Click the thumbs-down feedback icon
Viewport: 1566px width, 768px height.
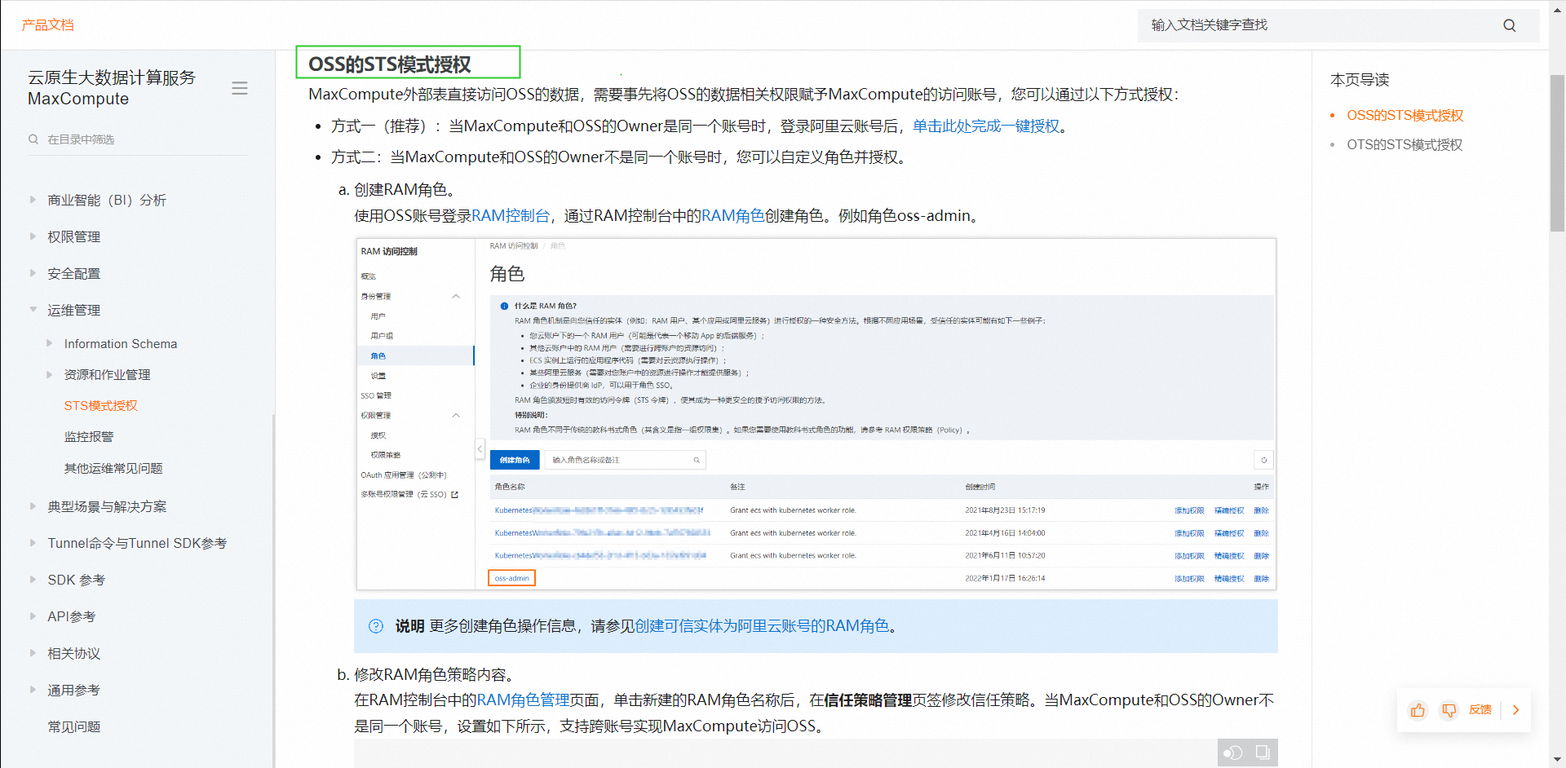click(1449, 710)
